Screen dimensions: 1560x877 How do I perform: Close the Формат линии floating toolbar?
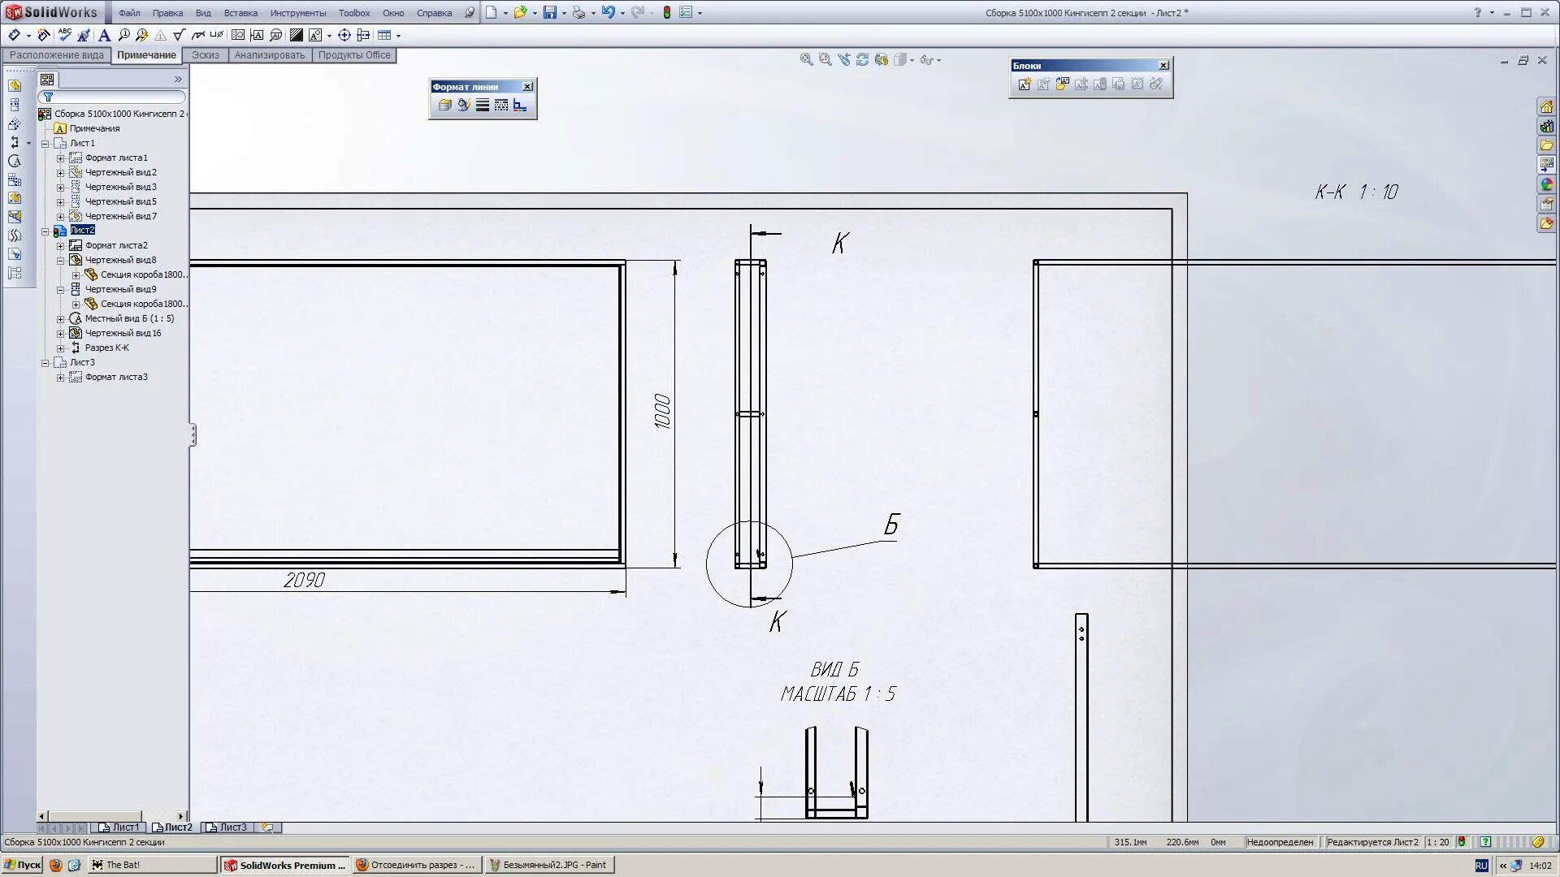coord(527,86)
